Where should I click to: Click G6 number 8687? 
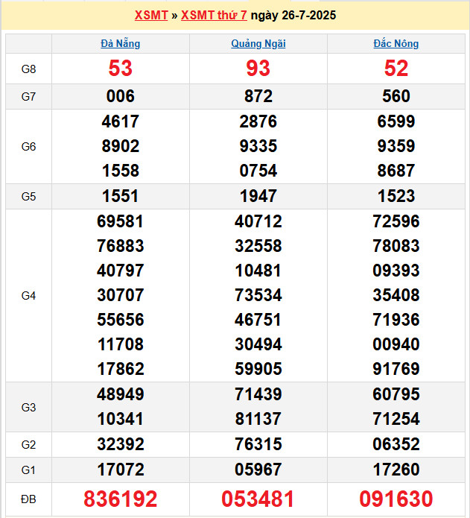pyautogui.click(x=396, y=171)
